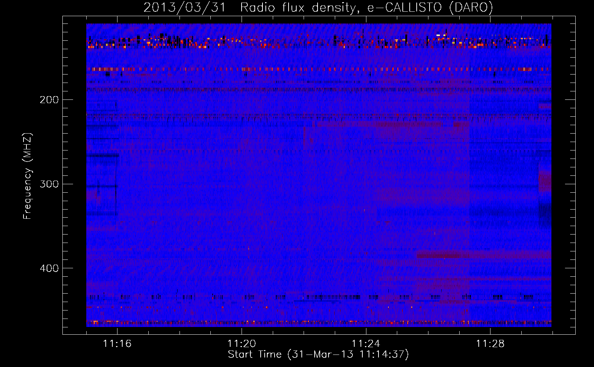Select the 11:28 time tick label

[490, 344]
